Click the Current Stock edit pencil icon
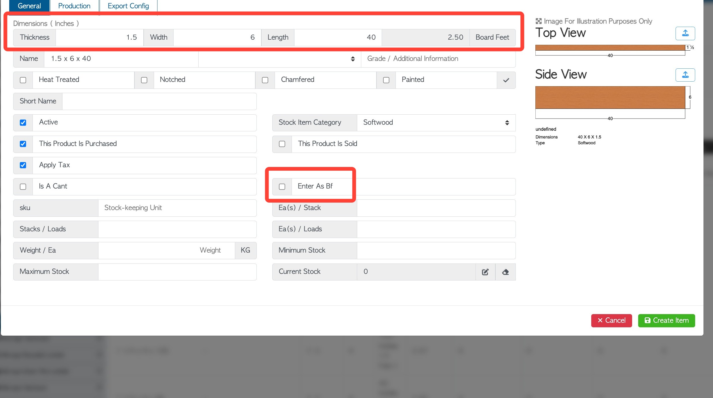Viewport: 713px width, 398px height. tap(485, 272)
